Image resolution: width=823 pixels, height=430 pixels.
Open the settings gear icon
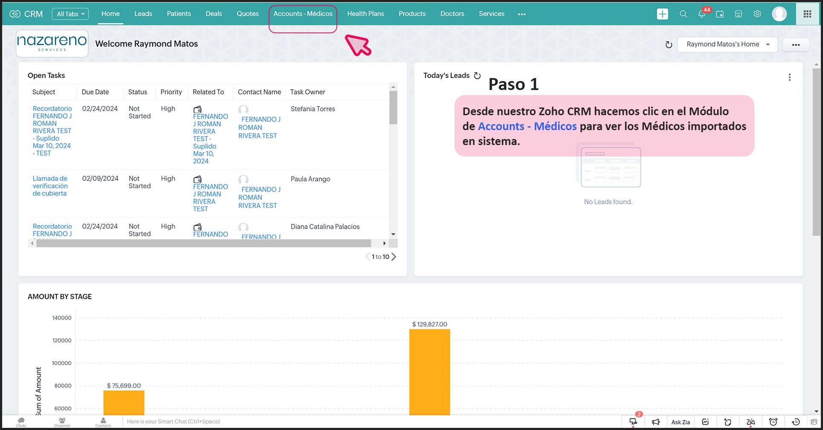(757, 14)
